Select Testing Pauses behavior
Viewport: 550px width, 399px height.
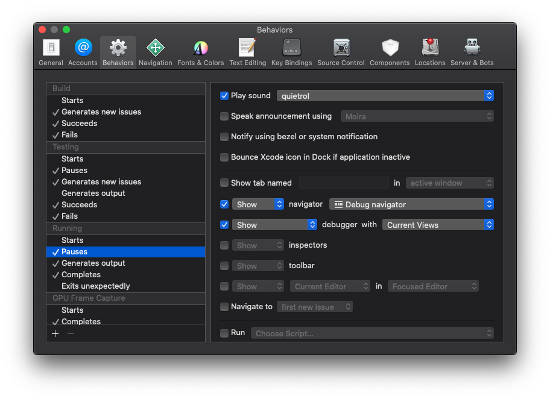[x=125, y=171]
